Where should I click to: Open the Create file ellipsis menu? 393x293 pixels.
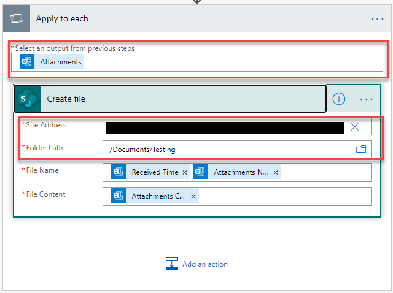click(367, 99)
